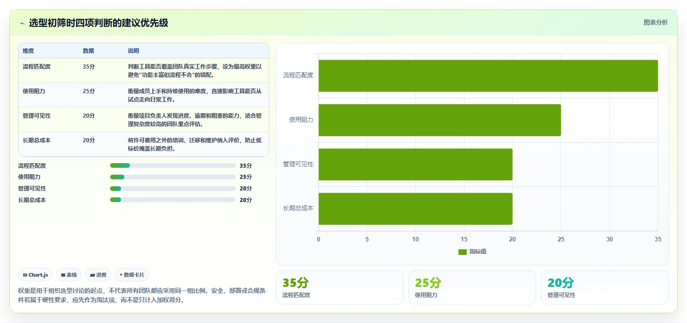Open the 35分 流程匹配度 data card
This screenshot has width=687, height=323.
[x=340, y=287]
